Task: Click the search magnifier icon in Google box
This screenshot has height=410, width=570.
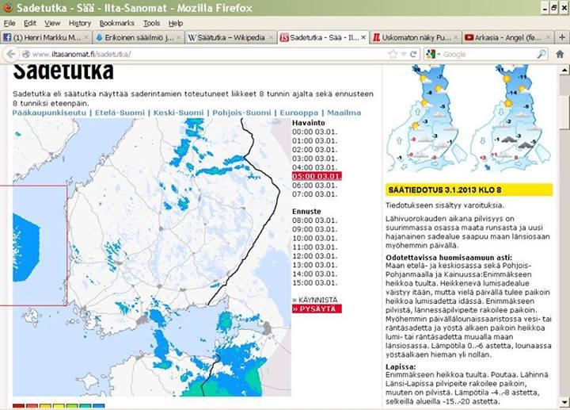Action: point(541,54)
